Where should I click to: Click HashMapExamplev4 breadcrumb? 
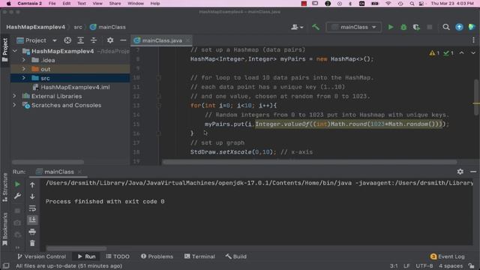(x=35, y=27)
